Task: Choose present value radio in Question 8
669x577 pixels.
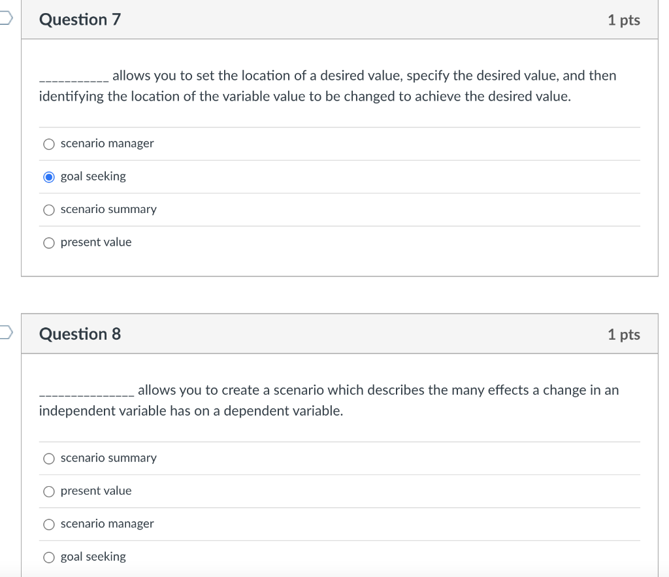Action: (49, 491)
